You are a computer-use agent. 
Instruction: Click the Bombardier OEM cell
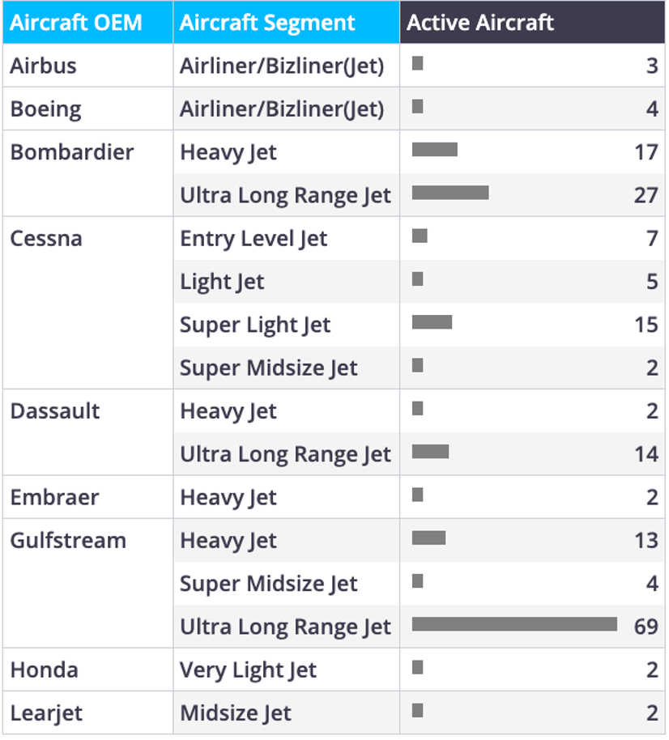[x=87, y=174]
